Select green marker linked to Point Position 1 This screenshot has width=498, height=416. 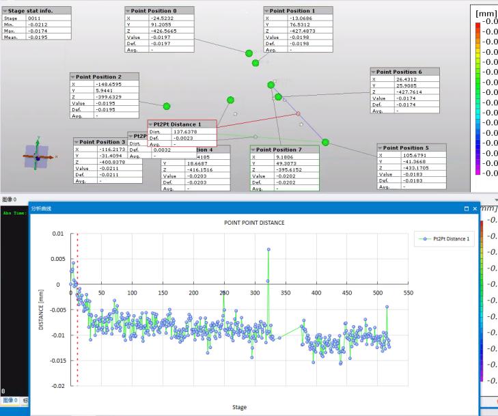[255, 63]
